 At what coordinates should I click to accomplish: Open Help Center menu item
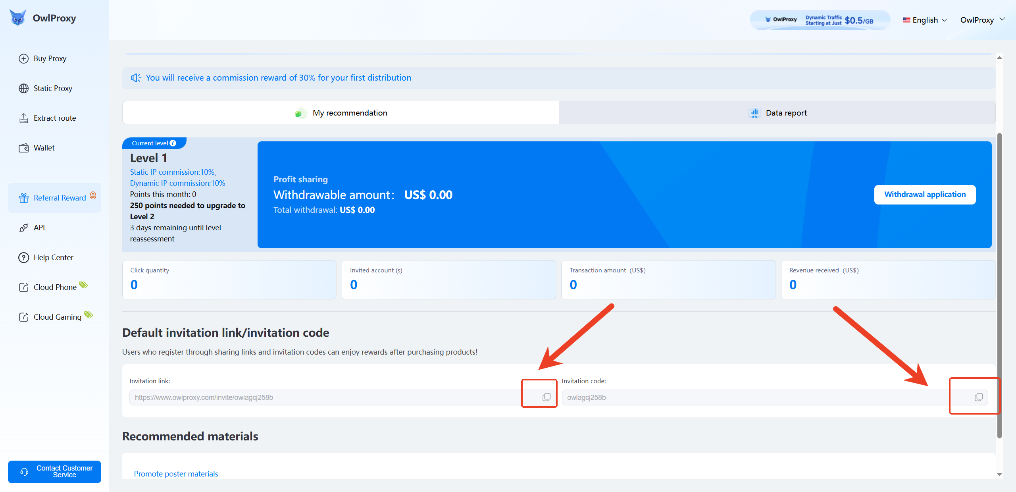pos(54,258)
